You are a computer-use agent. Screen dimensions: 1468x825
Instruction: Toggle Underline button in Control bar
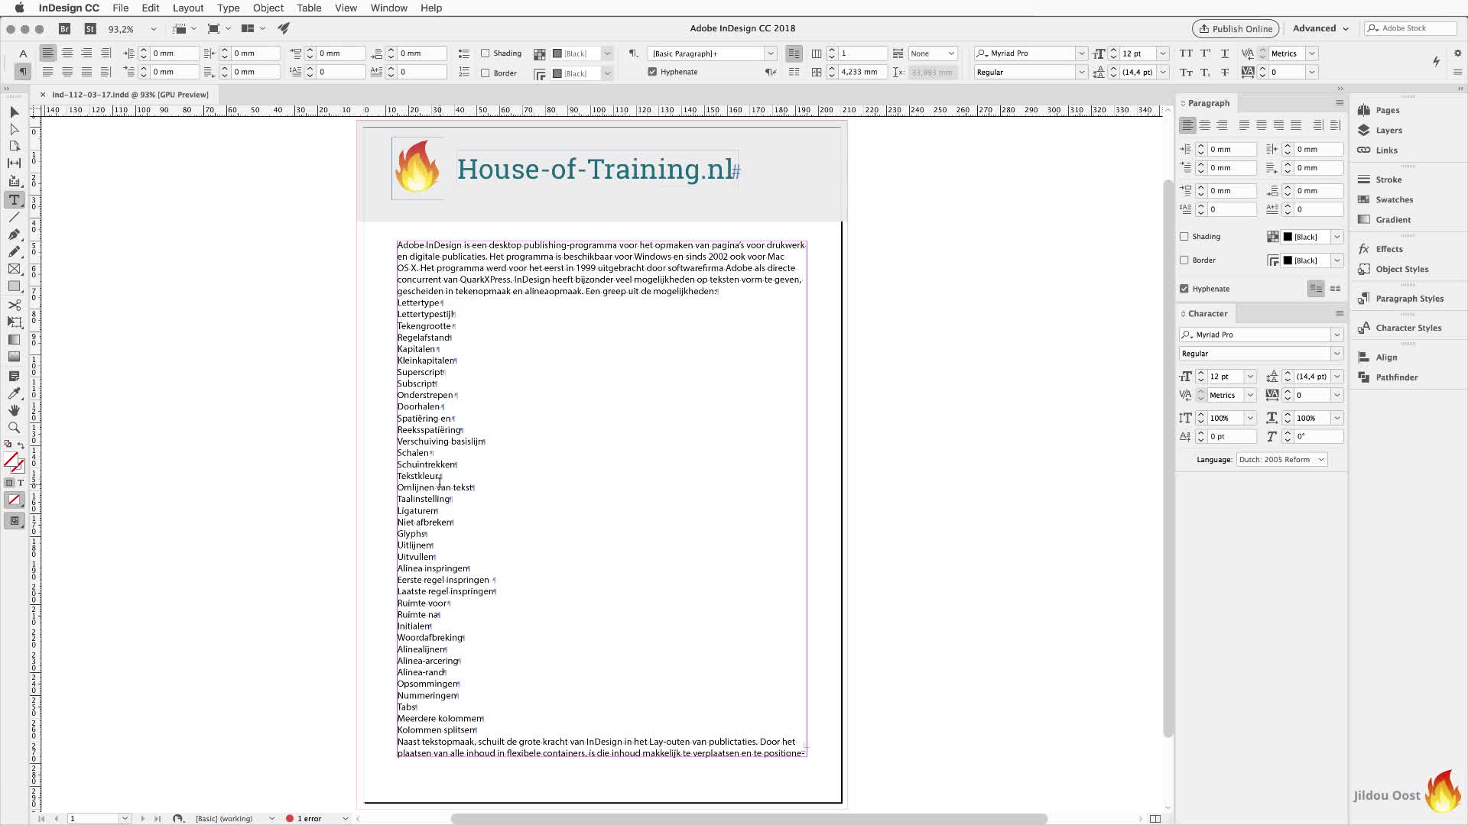pos(1225,53)
